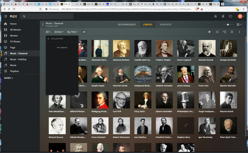248x153 pixels.
Task: Click the Cast screen icon
Action: (x=230, y=16)
